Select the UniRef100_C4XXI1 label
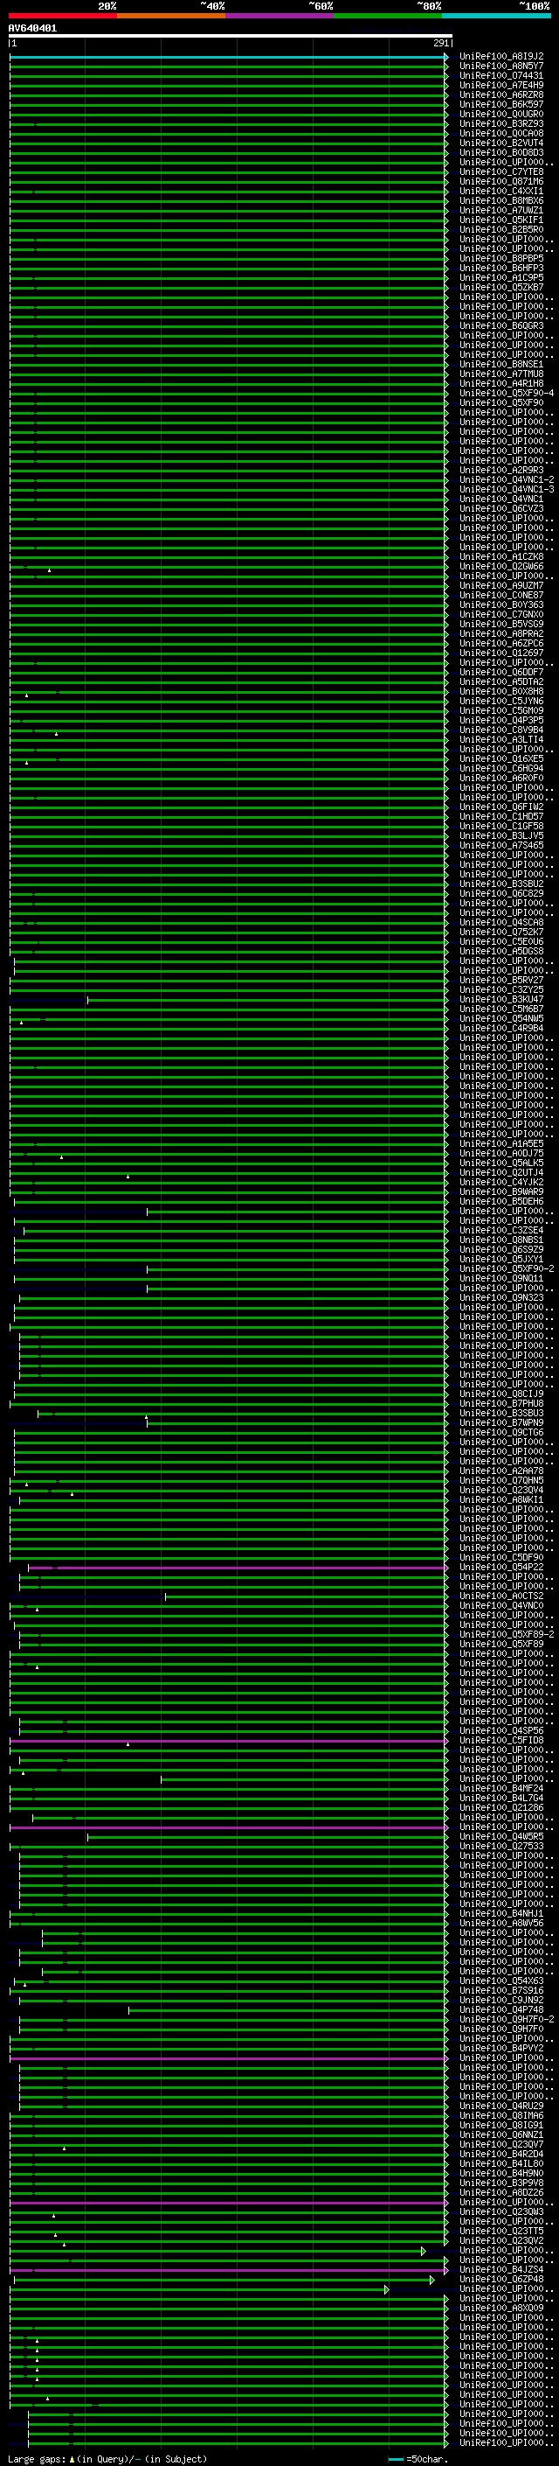Screen dimensions: 559x2466 click(501, 191)
